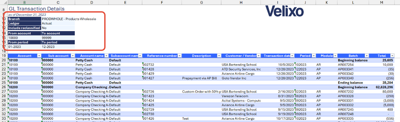The image size is (400, 122).
Task: Select the To period value 12-2023
Action: click(x=58, y=47)
